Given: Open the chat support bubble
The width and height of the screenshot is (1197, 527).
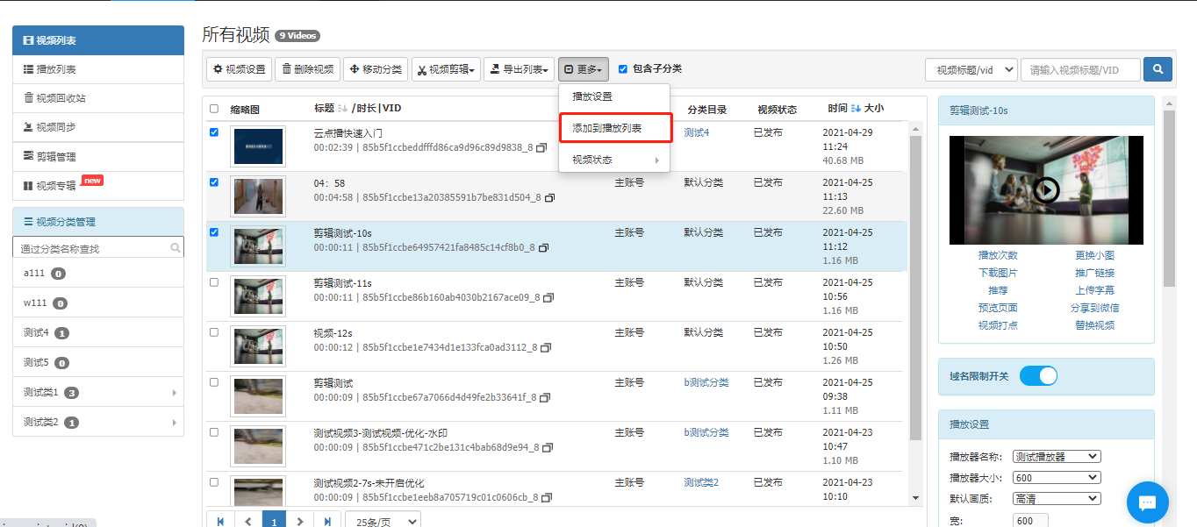Looking at the screenshot, I should [x=1147, y=502].
